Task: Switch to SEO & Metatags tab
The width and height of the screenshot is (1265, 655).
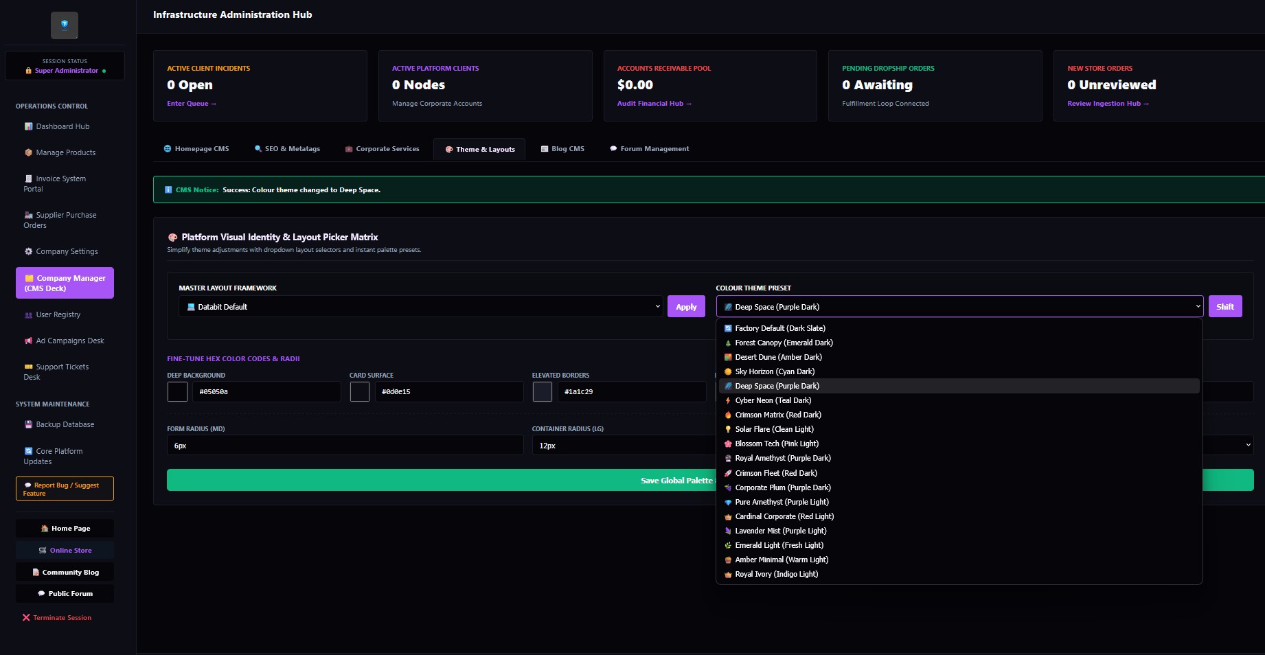Action: 287,148
